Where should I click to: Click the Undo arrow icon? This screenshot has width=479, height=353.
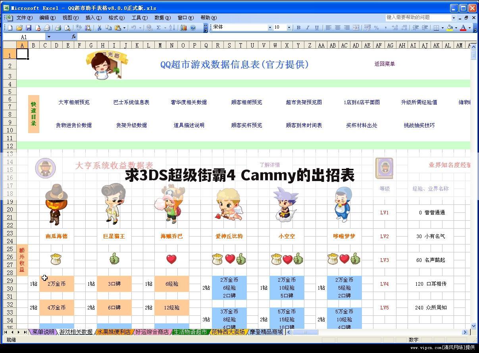pyautogui.click(x=133, y=28)
